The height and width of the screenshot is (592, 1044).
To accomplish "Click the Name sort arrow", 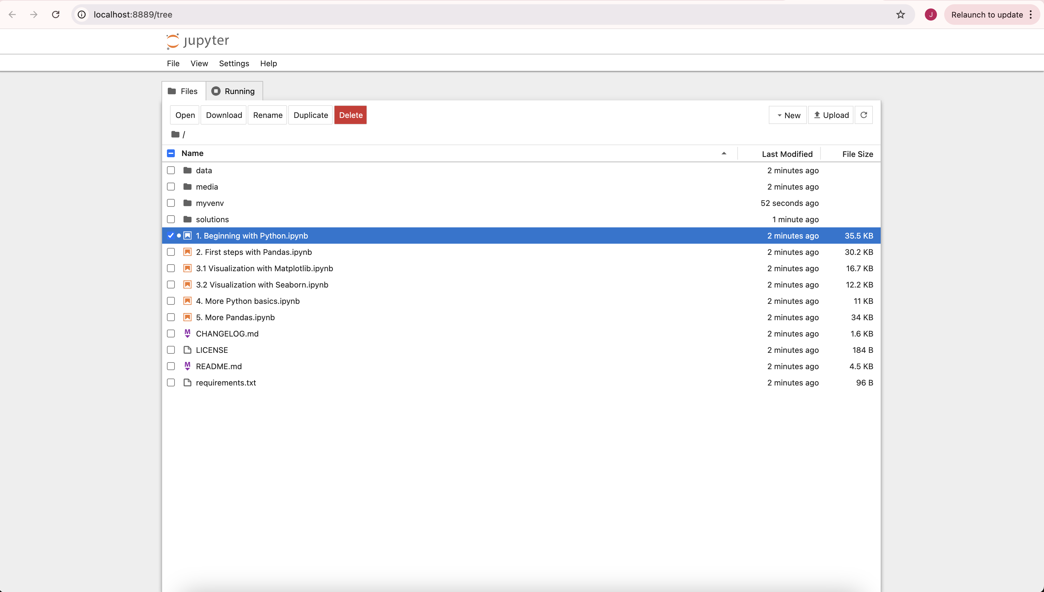I will point(724,153).
